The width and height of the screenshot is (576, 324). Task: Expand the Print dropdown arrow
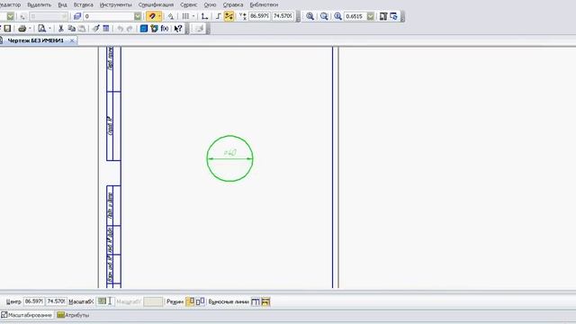[30, 28]
